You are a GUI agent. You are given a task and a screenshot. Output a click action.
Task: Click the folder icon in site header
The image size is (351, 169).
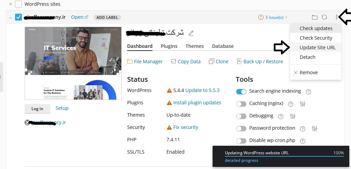tap(315, 17)
